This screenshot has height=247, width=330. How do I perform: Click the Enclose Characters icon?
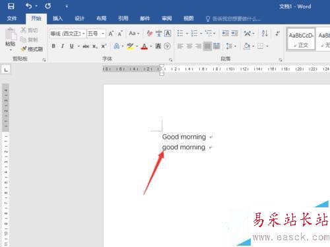click(167, 46)
